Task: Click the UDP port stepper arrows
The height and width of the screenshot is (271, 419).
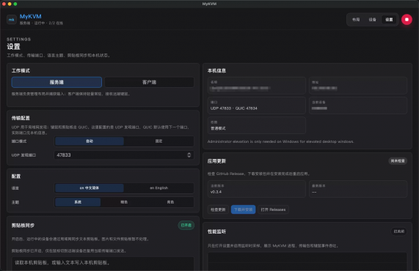Action: pyautogui.click(x=189, y=155)
